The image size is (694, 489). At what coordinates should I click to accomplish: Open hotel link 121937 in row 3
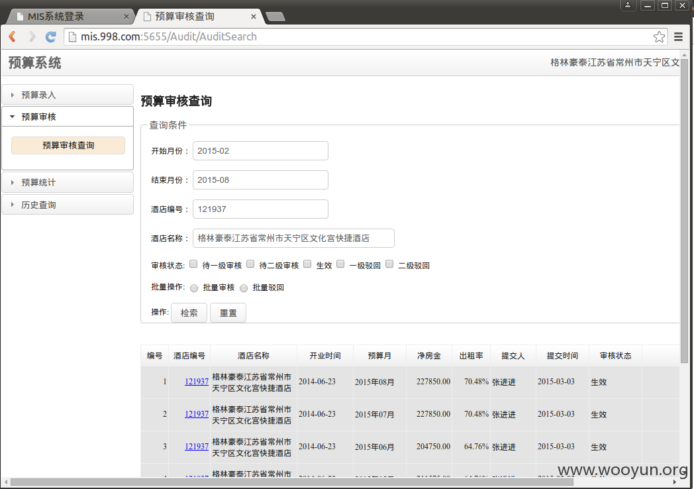pos(197,447)
